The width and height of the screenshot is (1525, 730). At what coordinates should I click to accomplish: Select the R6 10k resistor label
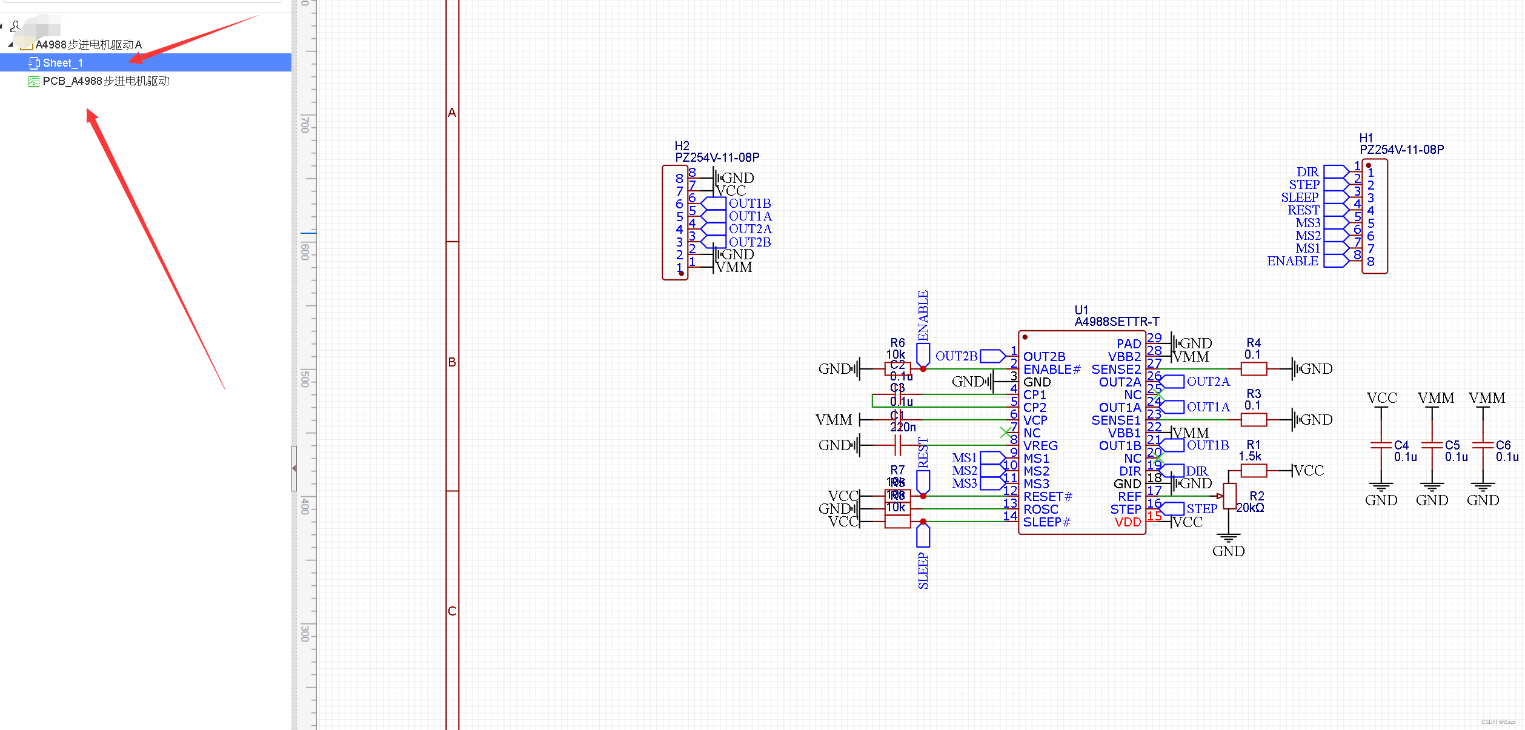click(897, 348)
